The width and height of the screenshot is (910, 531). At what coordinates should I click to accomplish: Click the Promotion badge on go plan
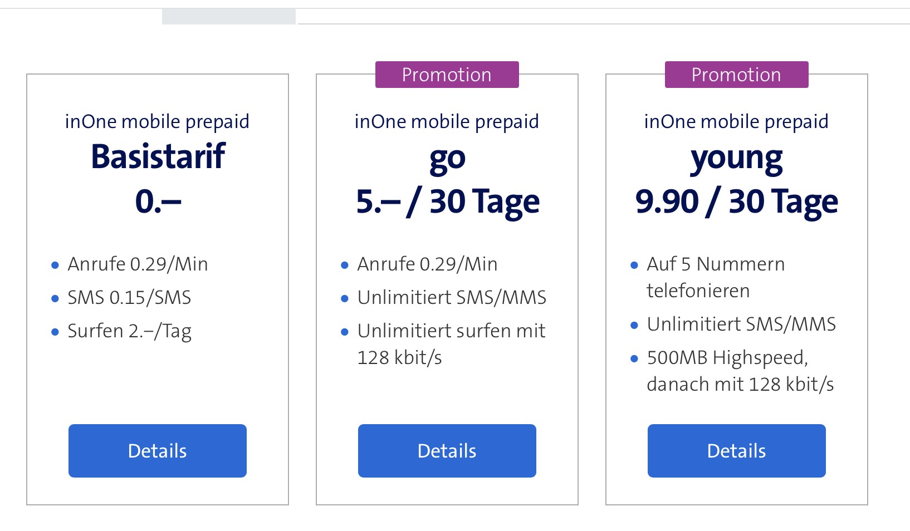click(x=447, y=75)
